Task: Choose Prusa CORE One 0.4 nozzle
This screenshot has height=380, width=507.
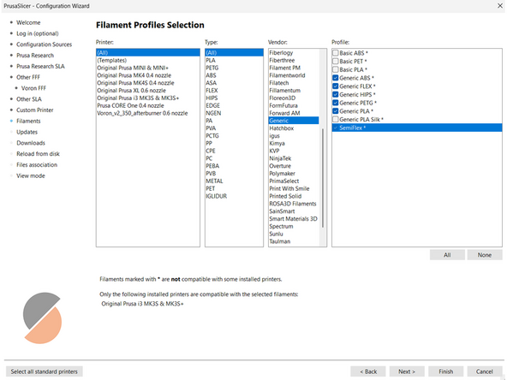Action: coord(148,105)
